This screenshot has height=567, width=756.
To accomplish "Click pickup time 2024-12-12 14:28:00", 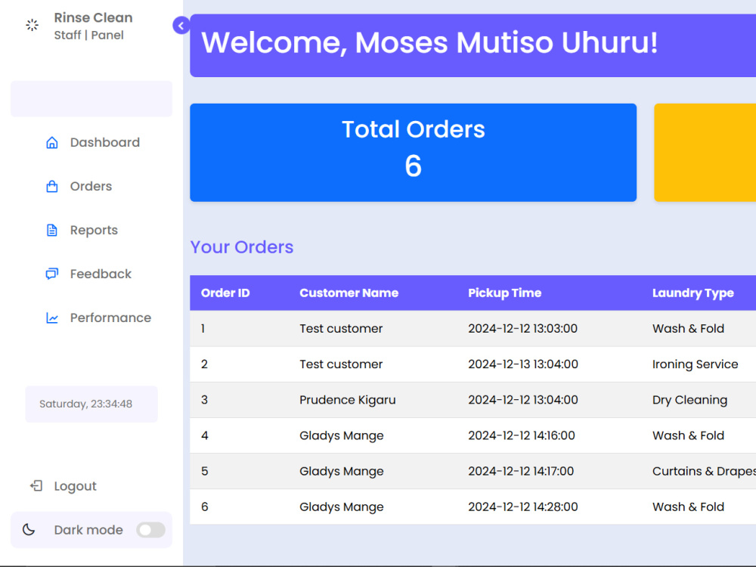I will click(x=523, y=507).
